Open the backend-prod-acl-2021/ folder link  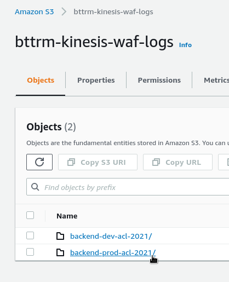pyautogui.click(x=113, y=252)
